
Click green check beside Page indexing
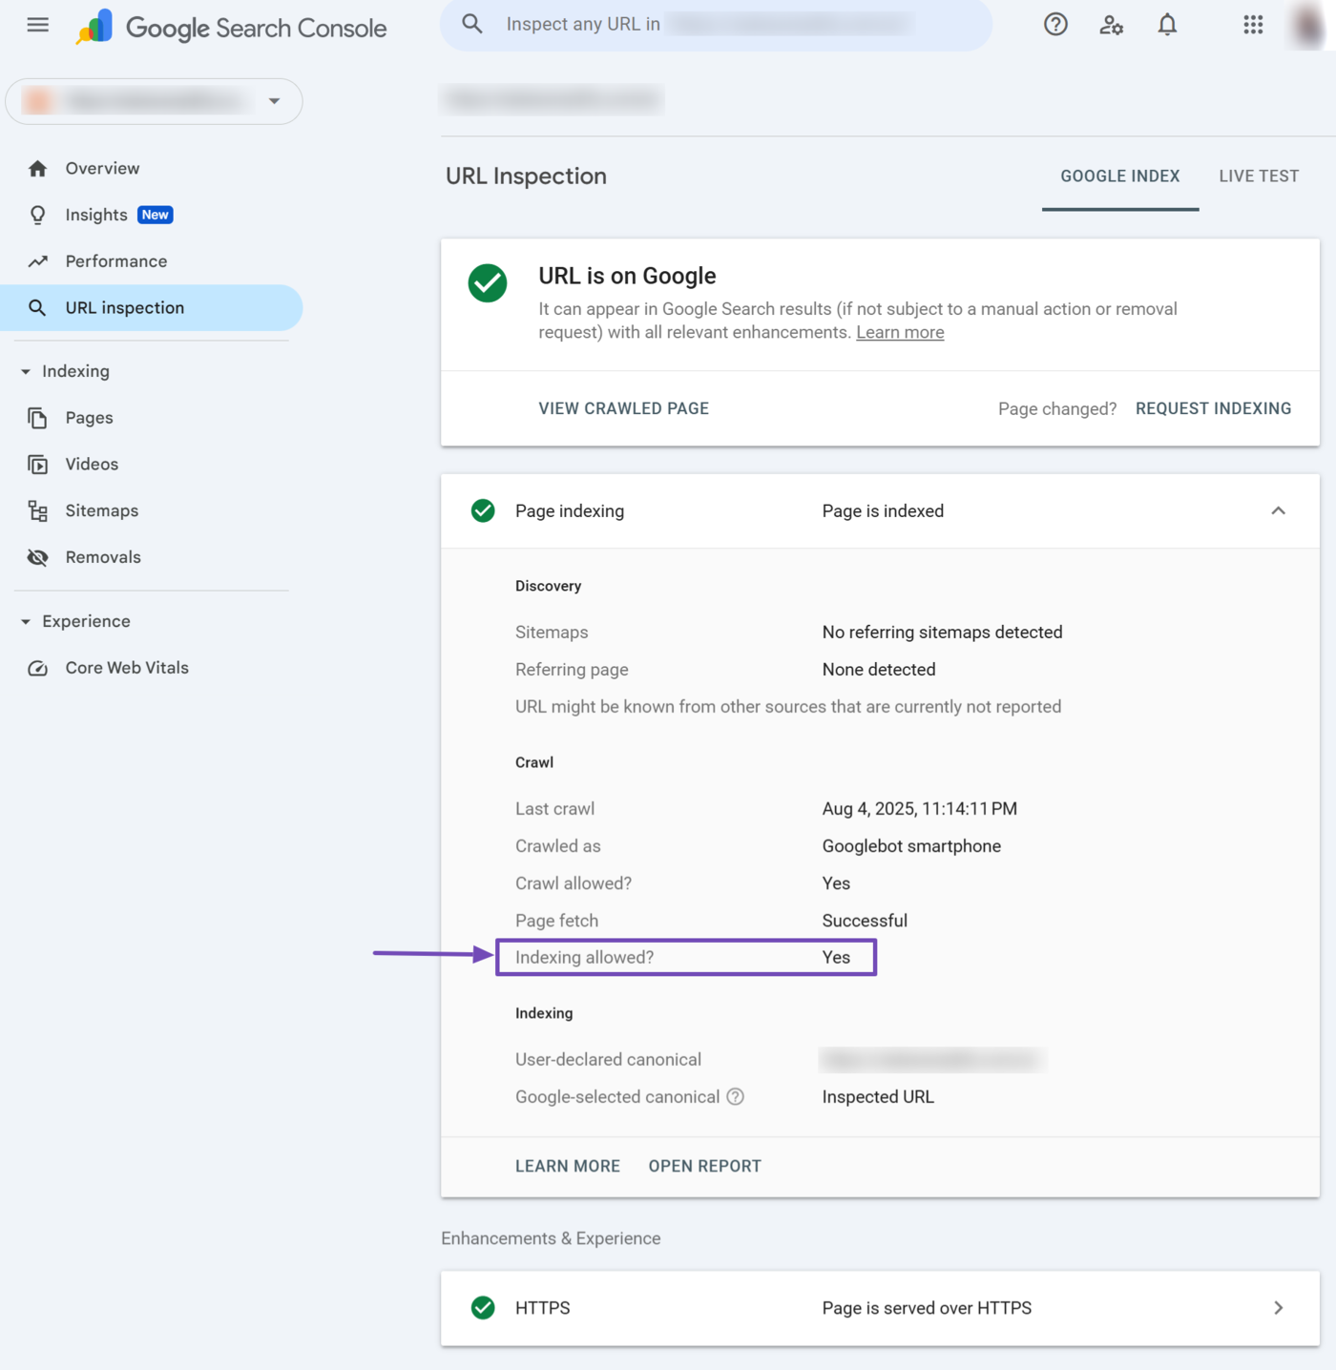point(483,511)
